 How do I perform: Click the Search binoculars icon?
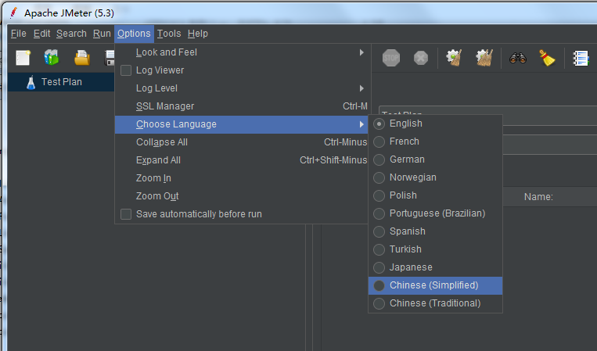click(x=518, y=58)
